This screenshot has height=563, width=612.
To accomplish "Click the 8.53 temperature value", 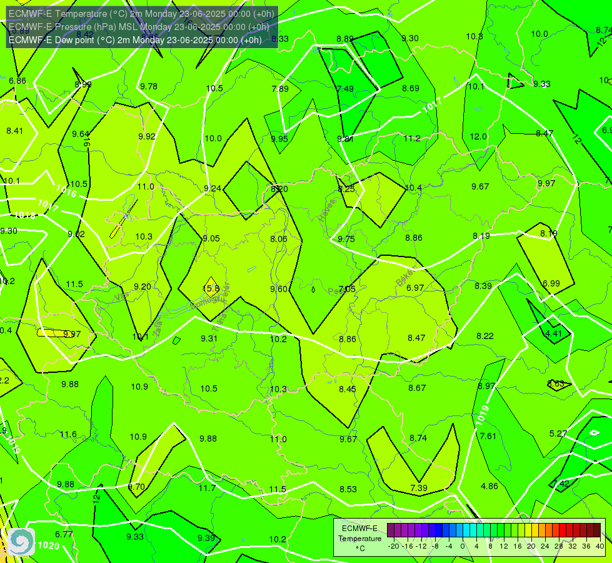I will point(348,489).
